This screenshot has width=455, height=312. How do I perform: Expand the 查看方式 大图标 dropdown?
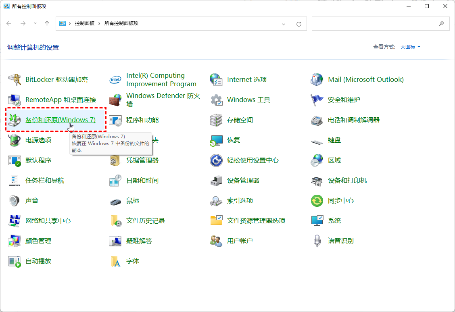pyautogui.click(x=410, y=47)
